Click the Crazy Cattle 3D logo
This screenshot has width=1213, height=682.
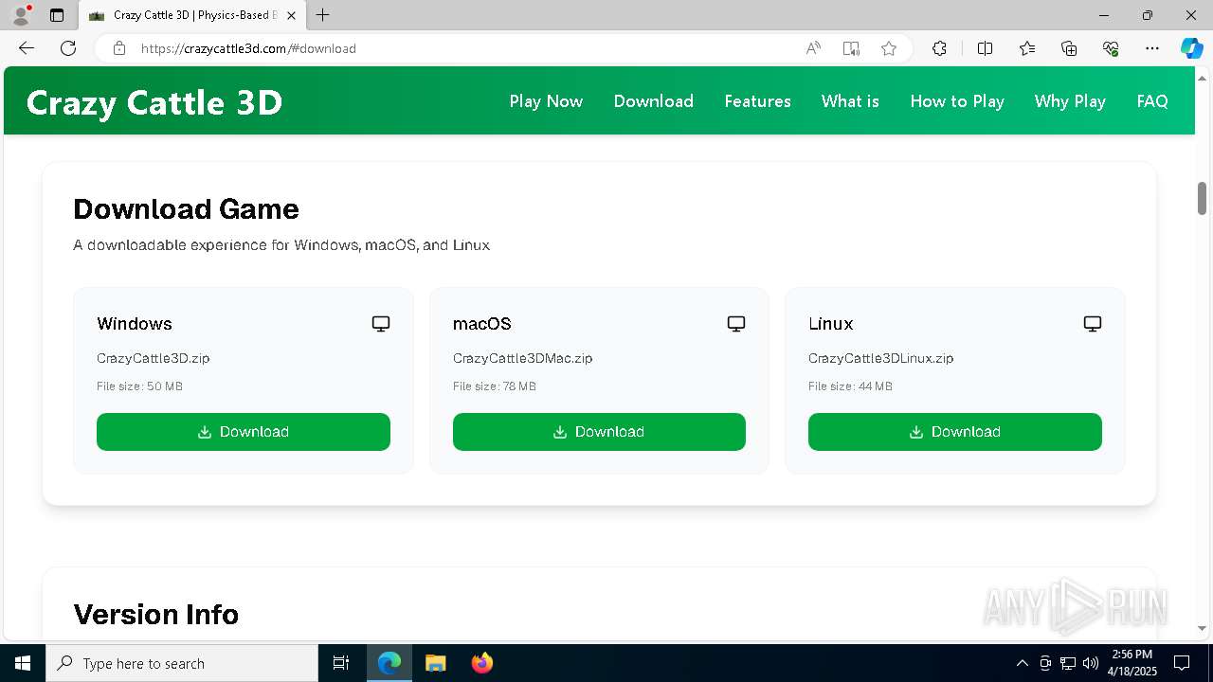[154, 102]
